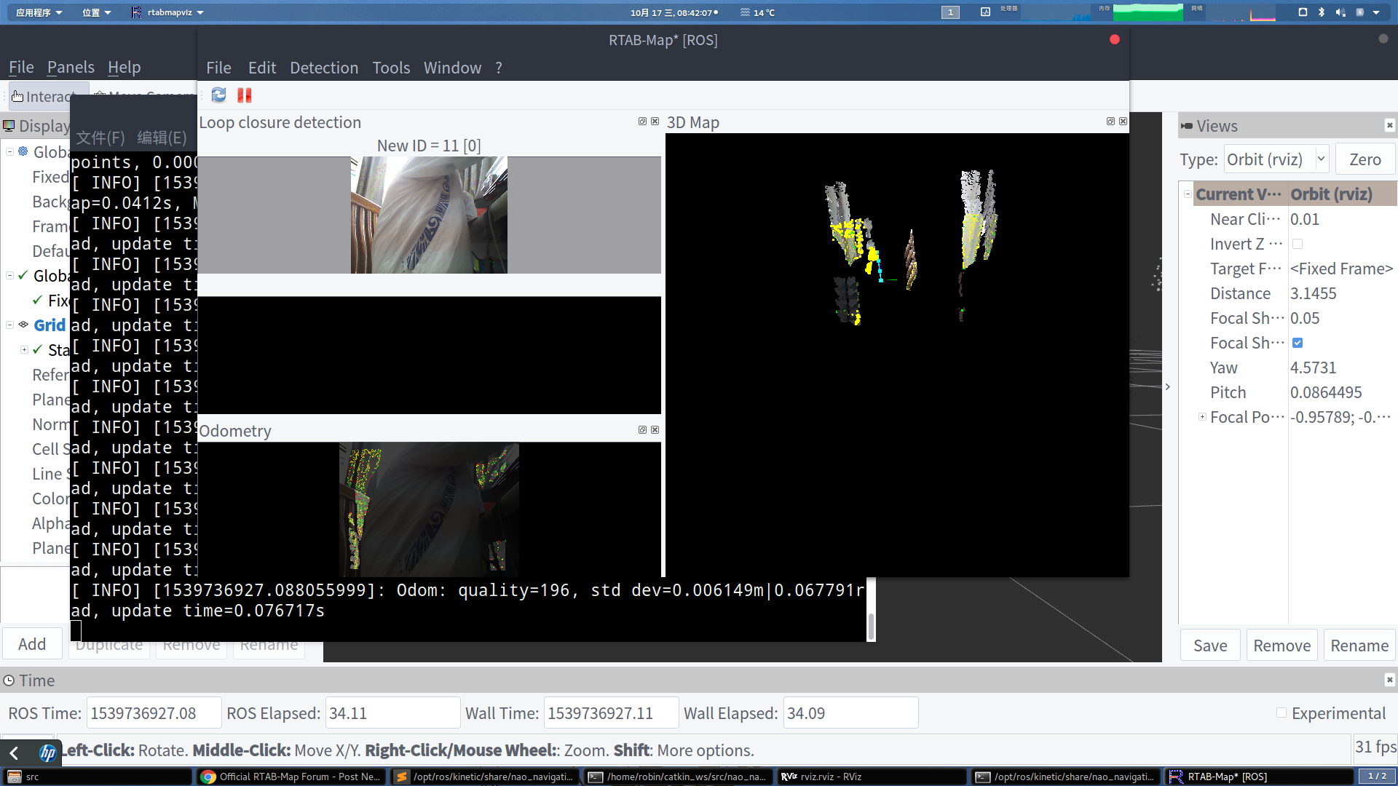Collapse the Current View tree node
1398x786 pixels.
[x=1188, y=194]
